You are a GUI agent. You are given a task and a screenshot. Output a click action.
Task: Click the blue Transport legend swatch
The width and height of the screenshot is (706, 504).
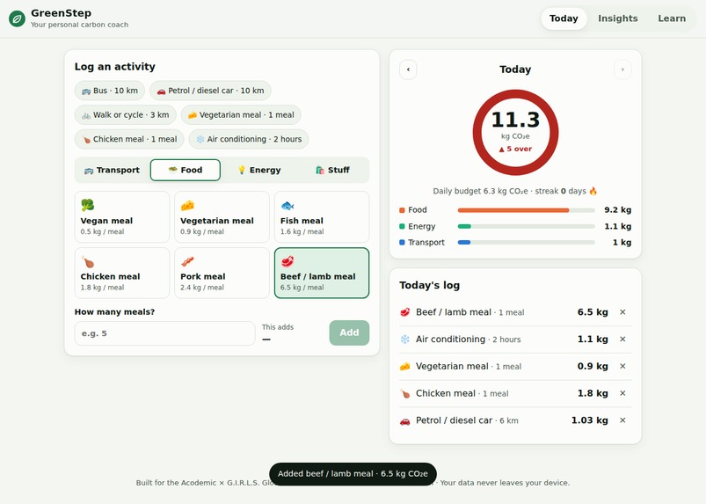click(x=402, y=242)
